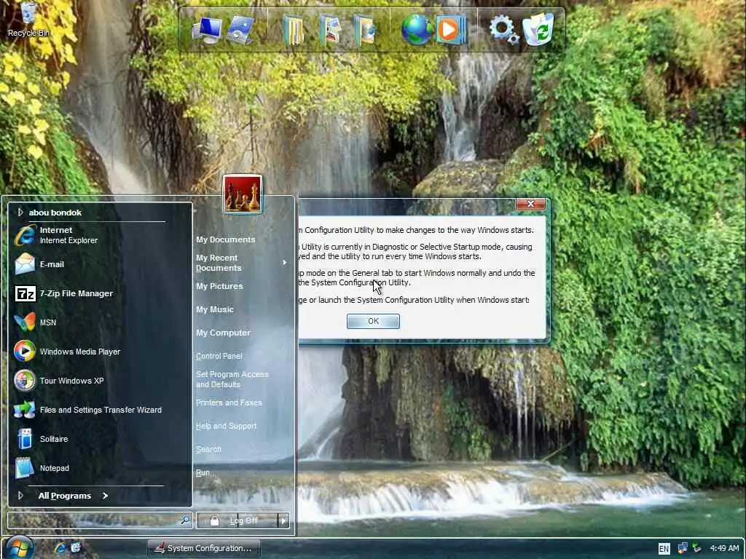Open Set Program Access and Defaults

coord(232,379)
